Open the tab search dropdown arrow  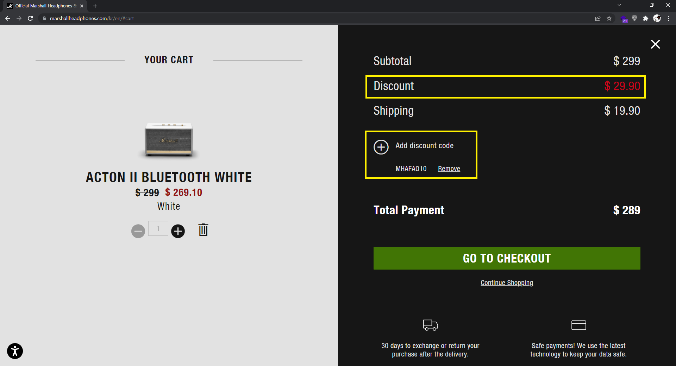(x=619, y=5)
